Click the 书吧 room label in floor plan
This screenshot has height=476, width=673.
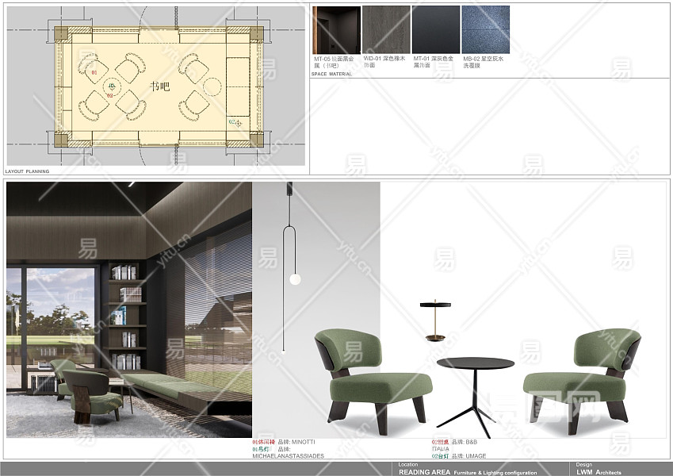pyautogui.click(x=159, y=86)
